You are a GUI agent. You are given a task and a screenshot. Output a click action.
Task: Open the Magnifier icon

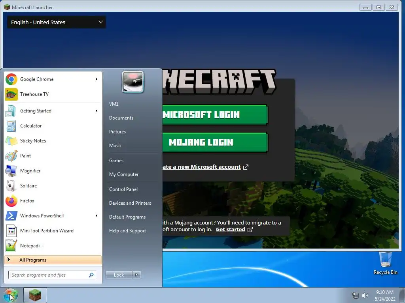11,170
